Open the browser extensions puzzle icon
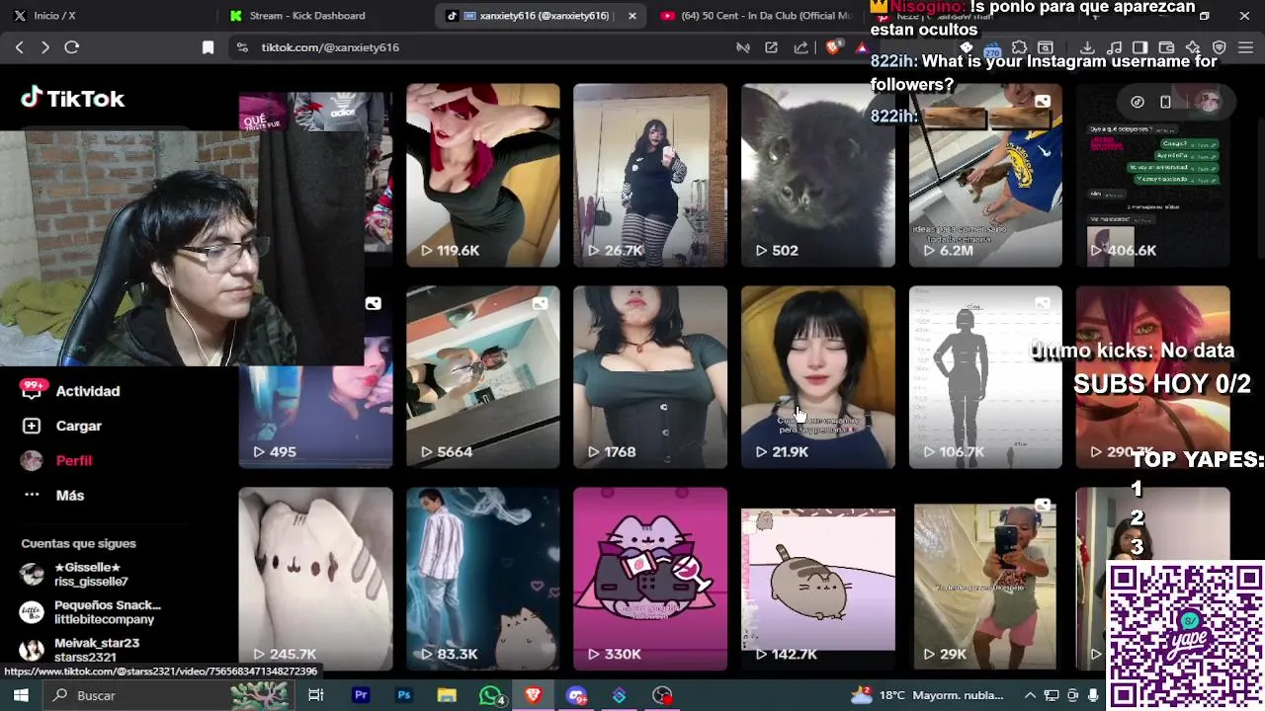This screenshot has height=711, width=1265. [x=1019, y=47]
